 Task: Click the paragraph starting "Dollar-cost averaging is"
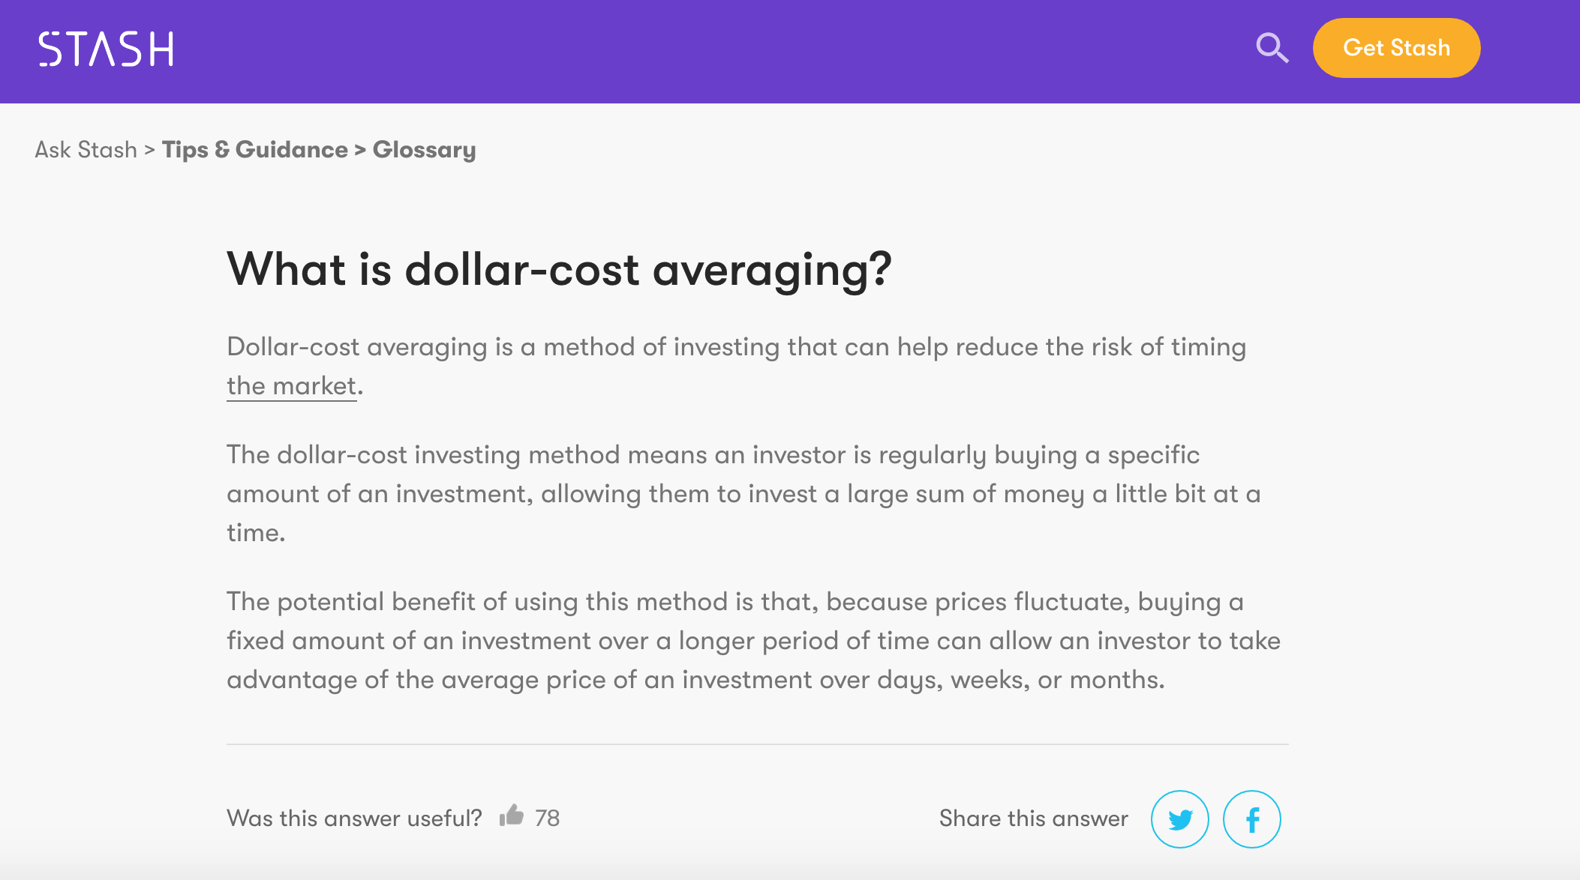pyautogui.click(x=735, y=347)
